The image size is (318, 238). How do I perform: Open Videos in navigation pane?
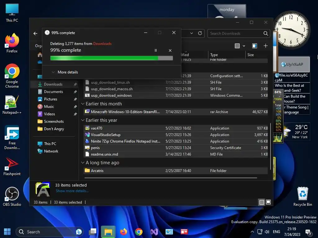(49, 114)
